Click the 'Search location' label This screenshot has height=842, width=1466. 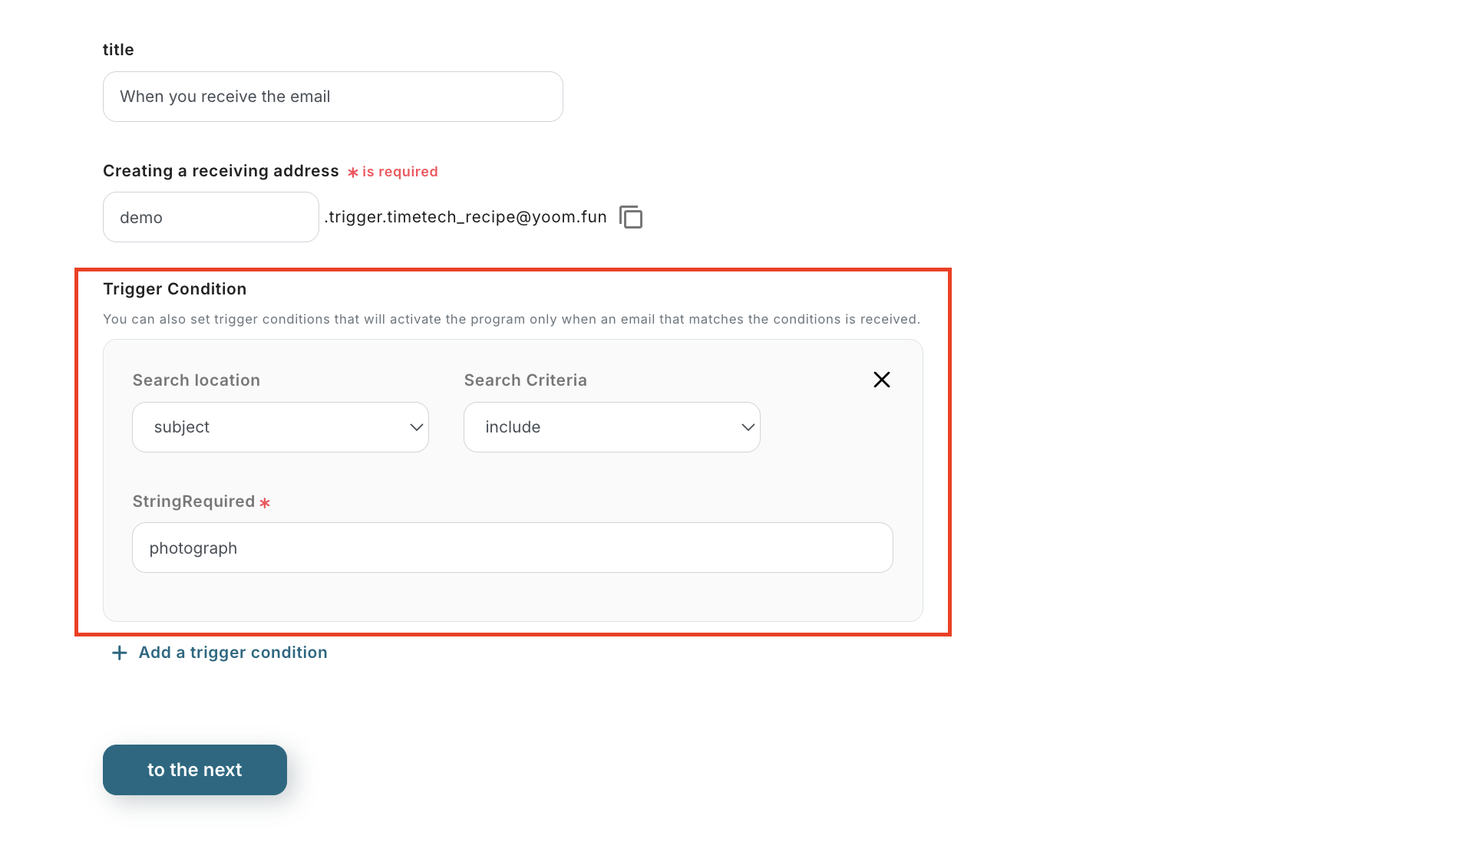click(196, 380)
